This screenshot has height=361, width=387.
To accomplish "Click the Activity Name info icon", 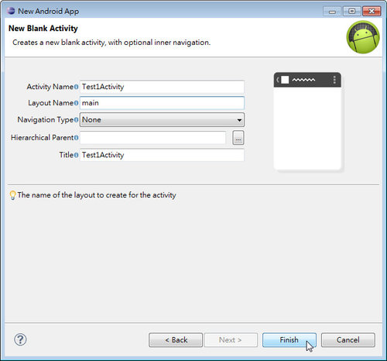I will (x=76, y=87).
